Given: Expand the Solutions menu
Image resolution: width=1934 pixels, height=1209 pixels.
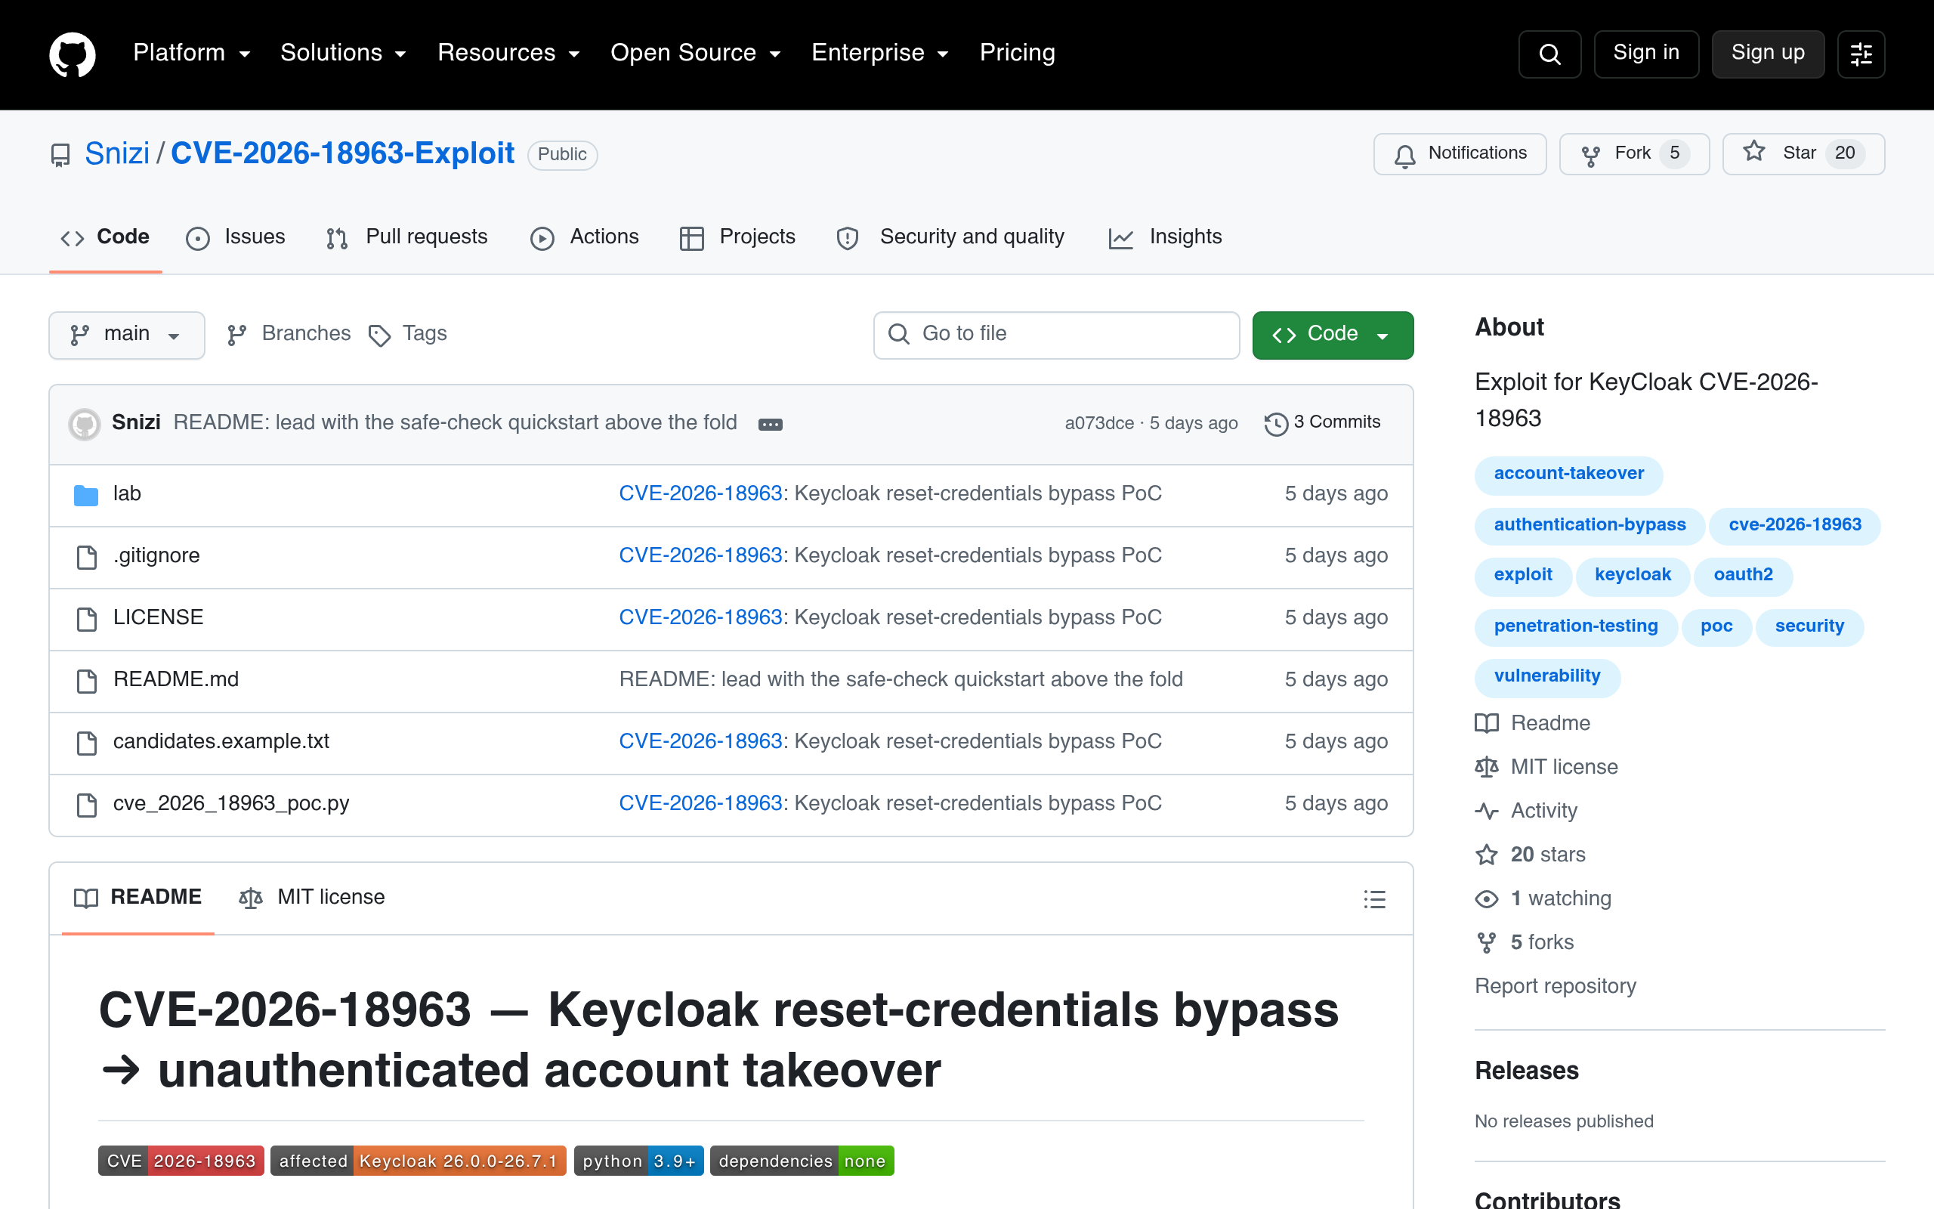Looking at the screenshot, I should 344,53.
